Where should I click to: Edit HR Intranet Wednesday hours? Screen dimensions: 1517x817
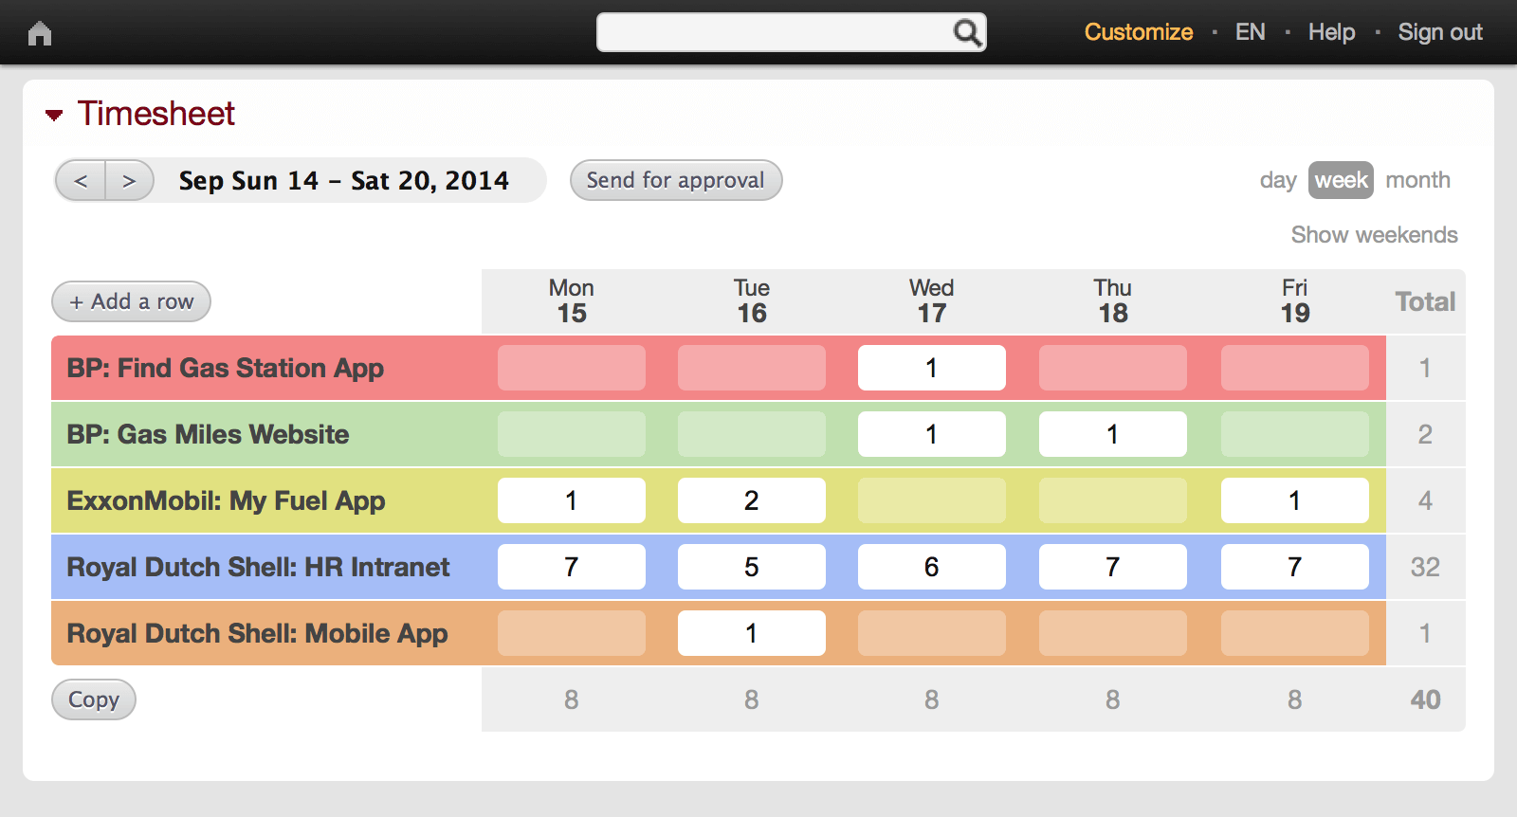pos(932,567)
